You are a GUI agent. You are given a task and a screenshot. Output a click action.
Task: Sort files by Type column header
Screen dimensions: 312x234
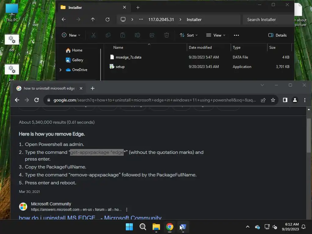tap(236, 48)
